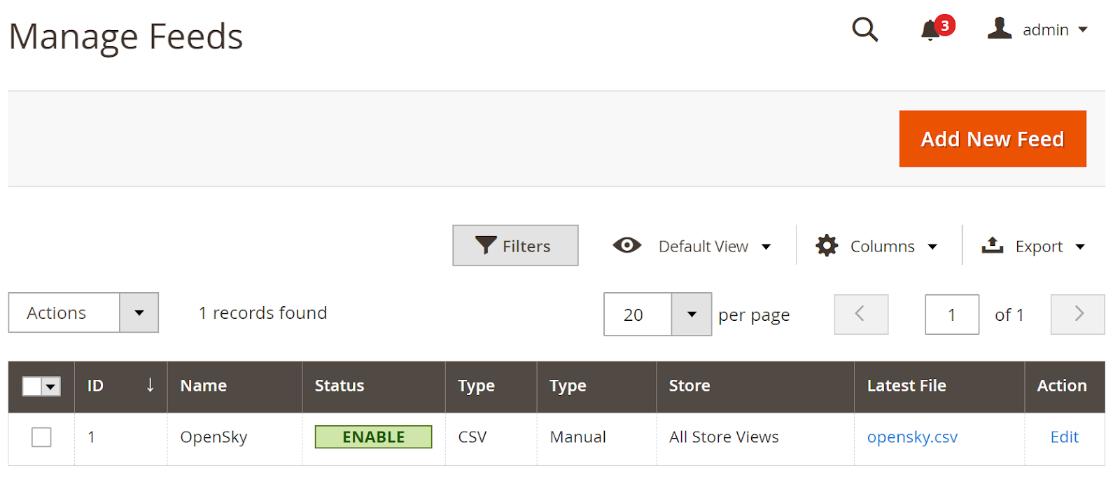Click the Filters button
Screen dimensions: 1120x482
[x=515, y=245]
